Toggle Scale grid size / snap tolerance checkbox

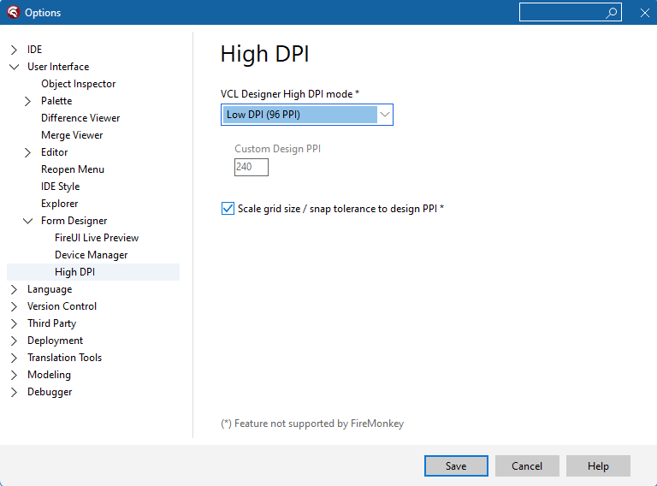coord(228,209)
